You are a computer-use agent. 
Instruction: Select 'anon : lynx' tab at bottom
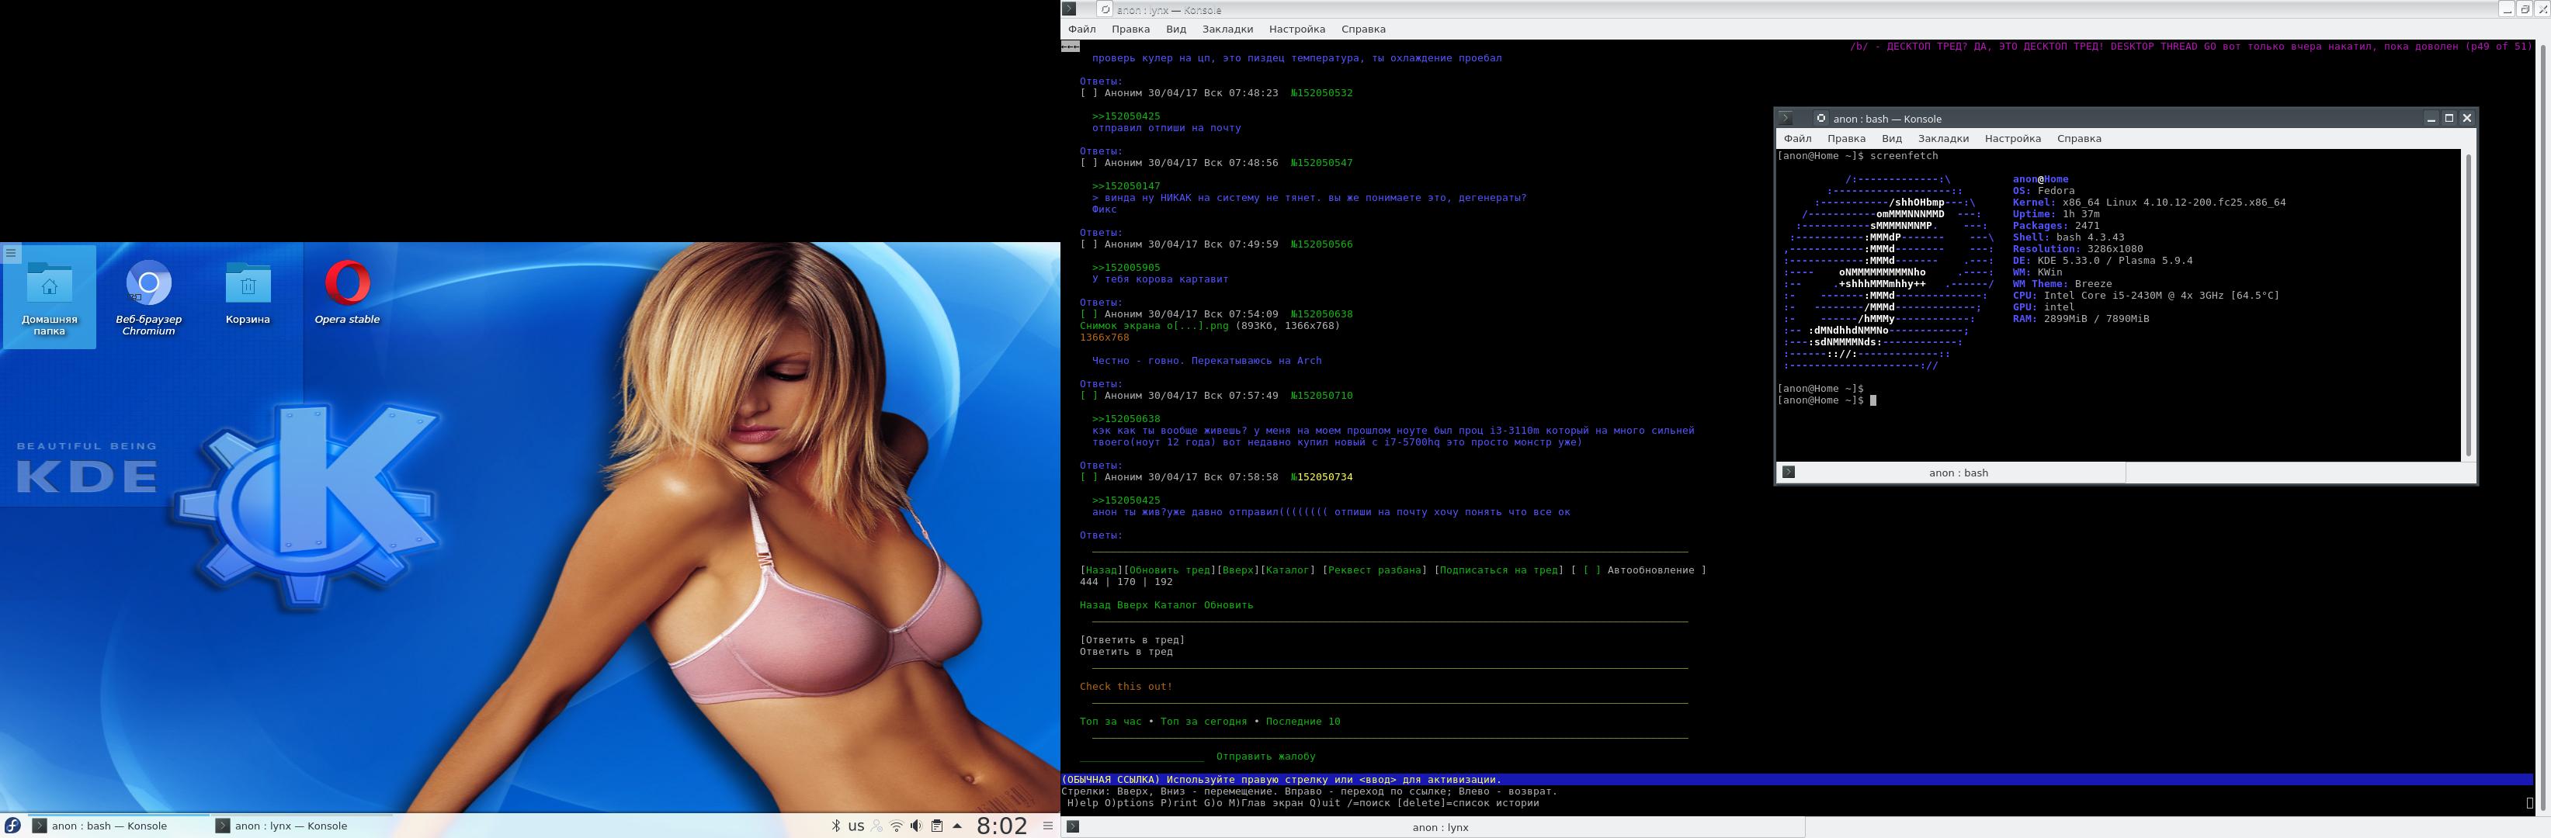coord(1432,827)
